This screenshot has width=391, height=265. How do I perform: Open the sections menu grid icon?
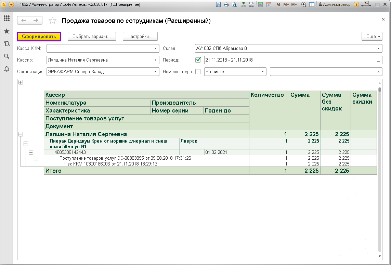[x=6, y=18]
